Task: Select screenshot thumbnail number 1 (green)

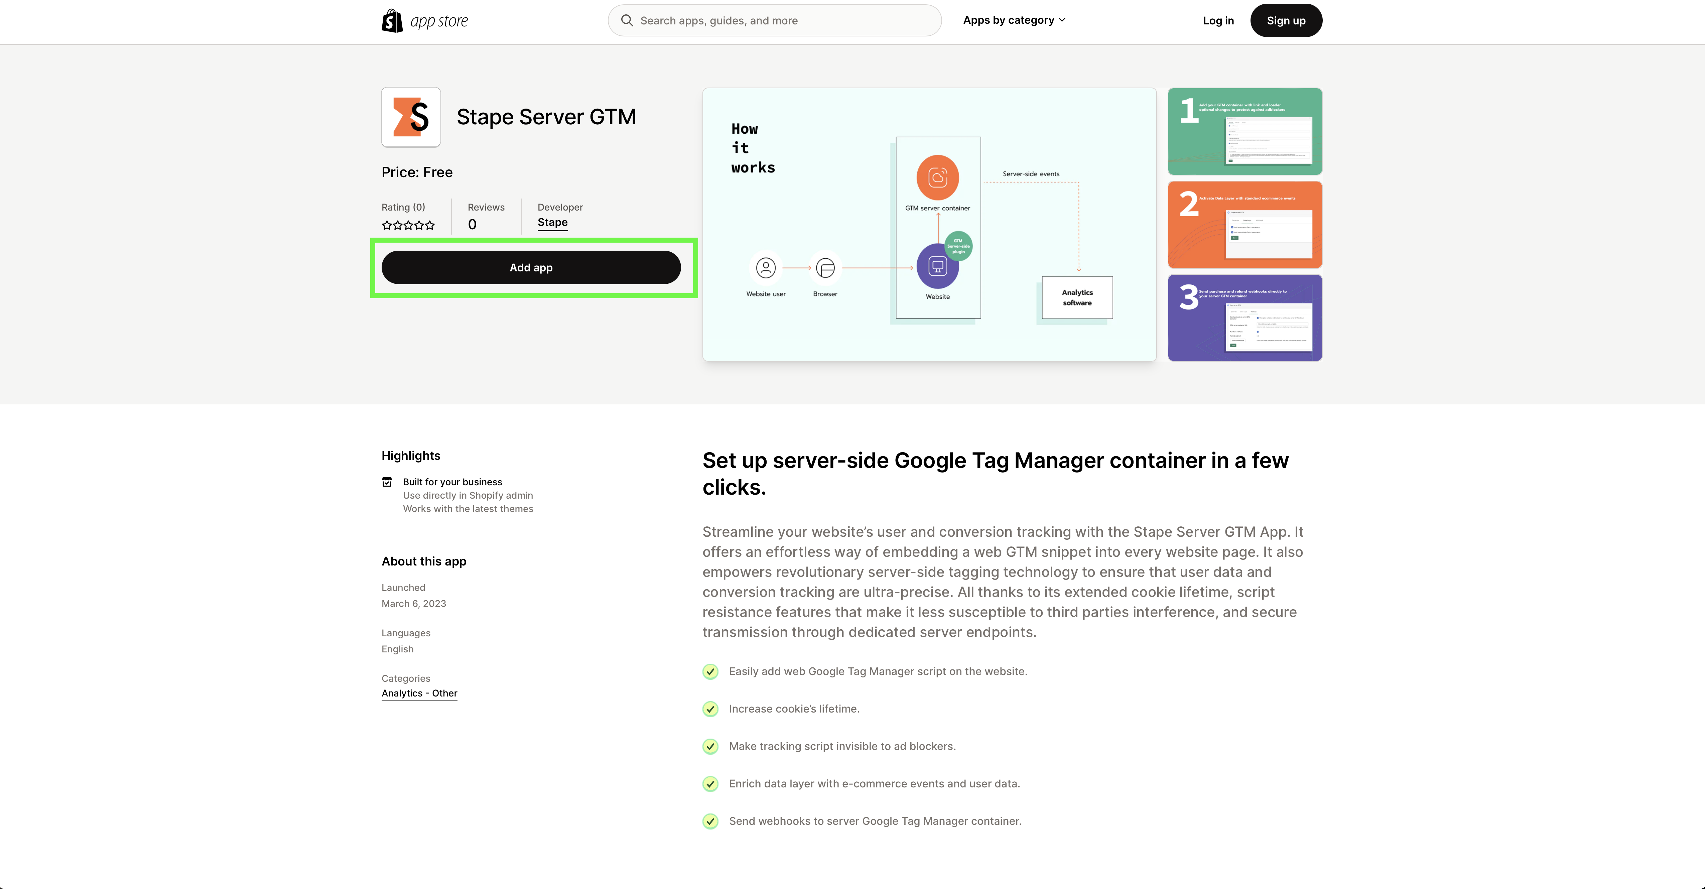Action: tap(1244, 131)
